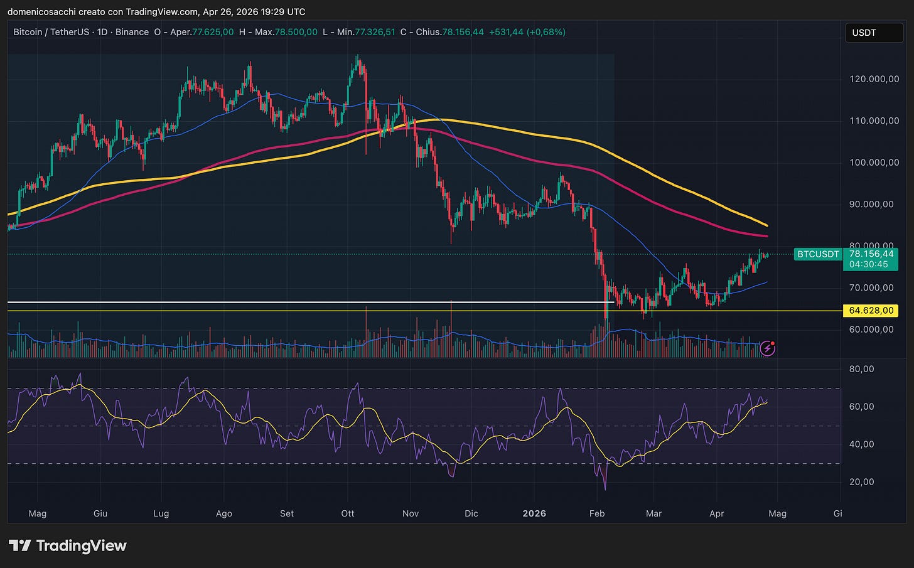Click the 60,00 RSI scale label

[861, 407]
